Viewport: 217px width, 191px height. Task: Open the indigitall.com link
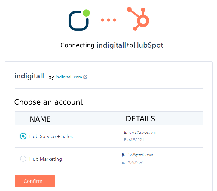click(69, 77)
